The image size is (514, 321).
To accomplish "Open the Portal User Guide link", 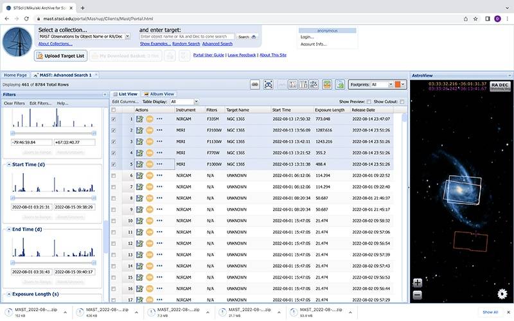I will (208, 55).
